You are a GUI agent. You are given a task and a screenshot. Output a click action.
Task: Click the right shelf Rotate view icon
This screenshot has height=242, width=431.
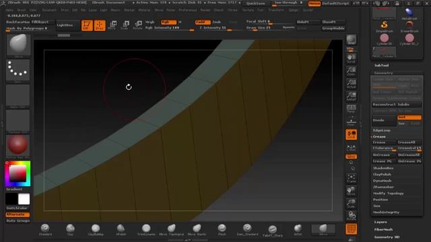[351, 216]
